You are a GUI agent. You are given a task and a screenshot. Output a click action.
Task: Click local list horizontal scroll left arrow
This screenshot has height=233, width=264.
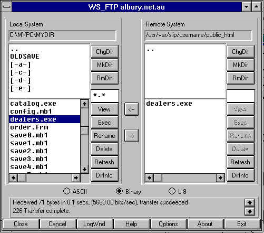(x=13, y=178)
